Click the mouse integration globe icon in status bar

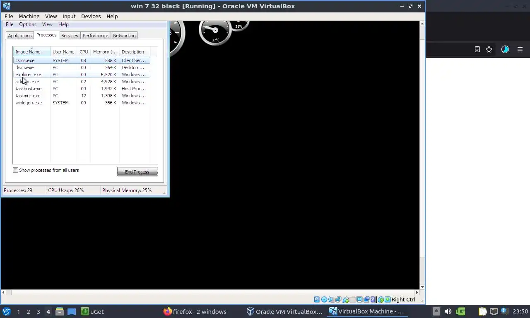coord(381,299)
